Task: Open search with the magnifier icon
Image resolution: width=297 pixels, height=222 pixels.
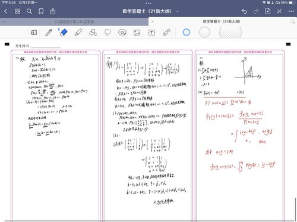Action: click(29, 11)
